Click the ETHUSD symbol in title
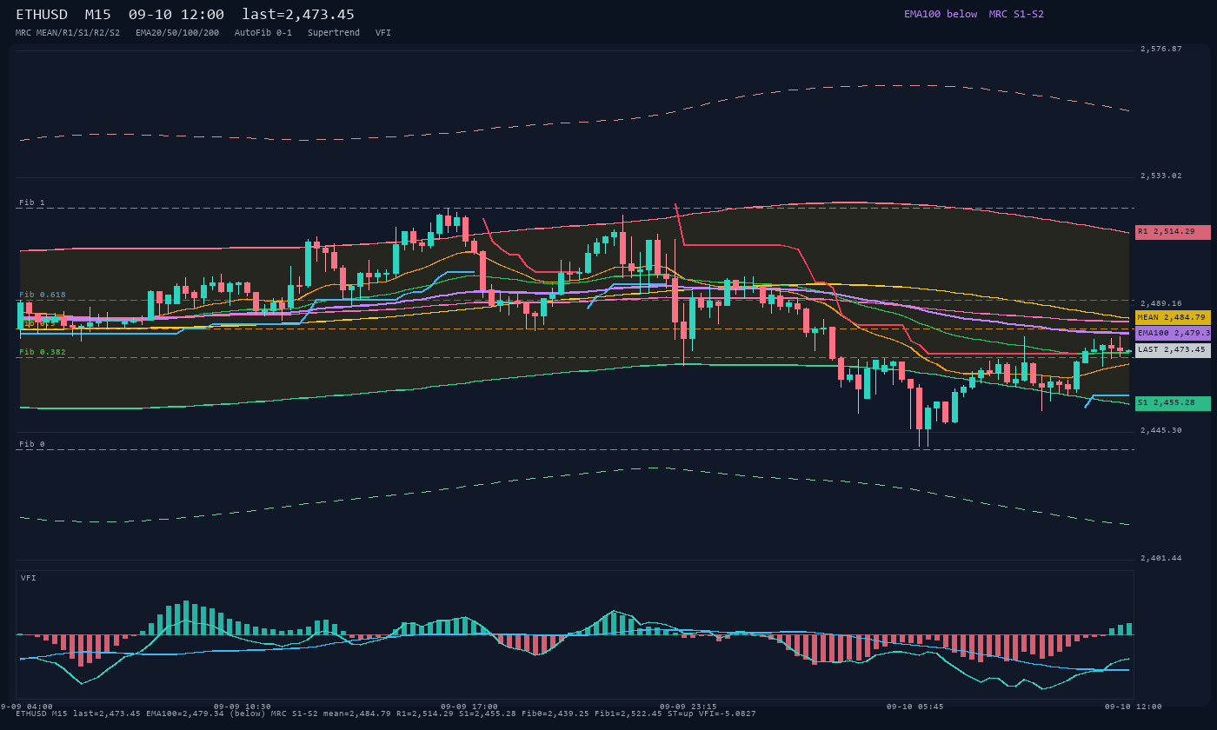1217x730 pixels. tap(42, 14)
